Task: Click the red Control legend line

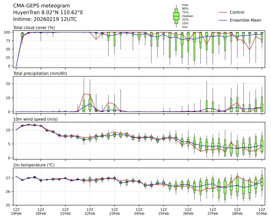Action: (223, 12)
